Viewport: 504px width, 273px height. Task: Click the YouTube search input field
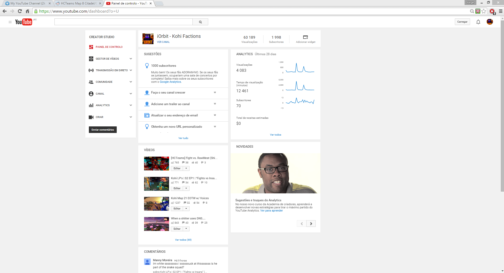pos(124,22)
